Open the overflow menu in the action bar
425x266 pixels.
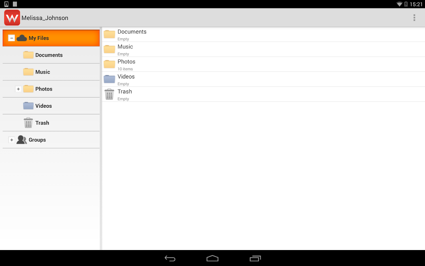(x=414, y=17)
